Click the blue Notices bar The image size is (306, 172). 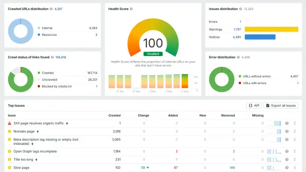pos(260,37)
